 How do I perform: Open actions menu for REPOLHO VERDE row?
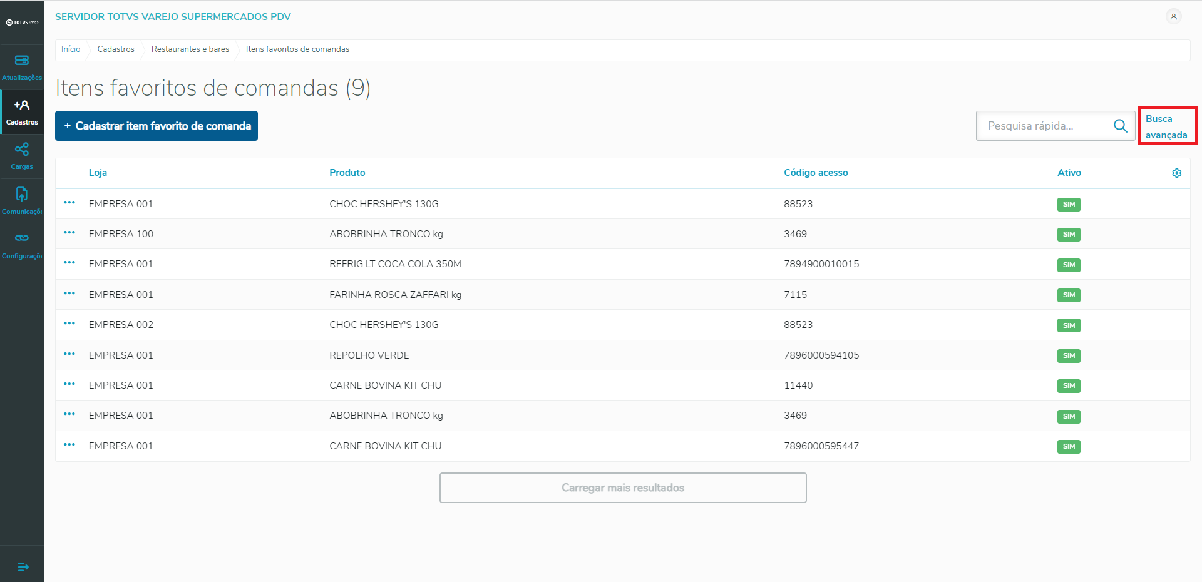click(x=69, y=354)
